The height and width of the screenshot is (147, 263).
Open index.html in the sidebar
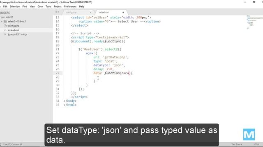[14, 30]
